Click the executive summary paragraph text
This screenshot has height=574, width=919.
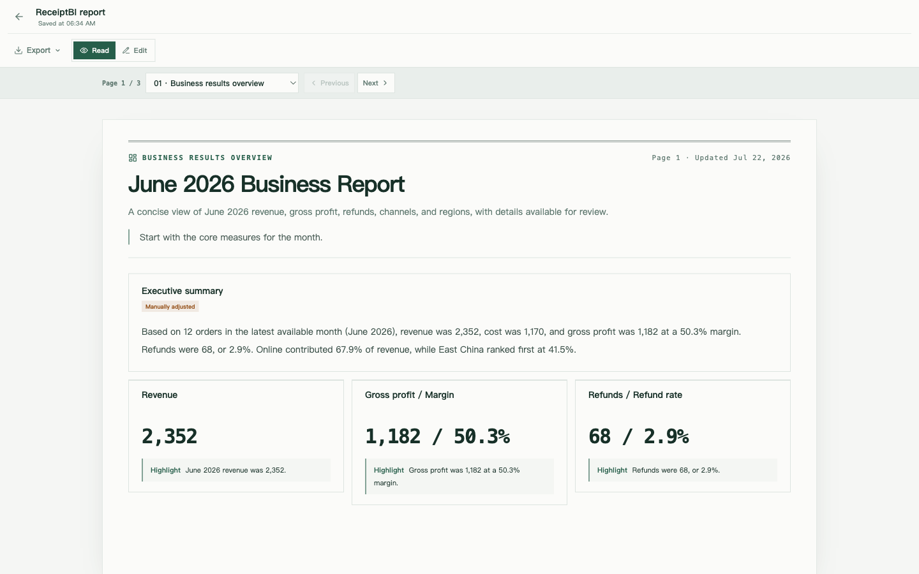coord(441,341)
